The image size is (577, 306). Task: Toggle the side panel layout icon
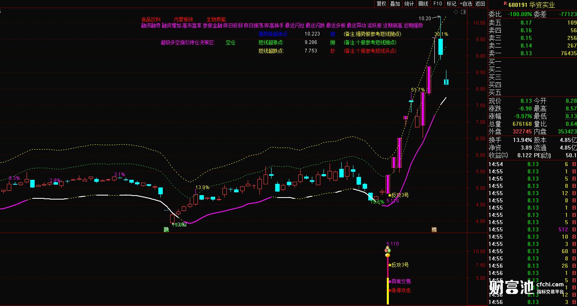click(x=463, y=12)
